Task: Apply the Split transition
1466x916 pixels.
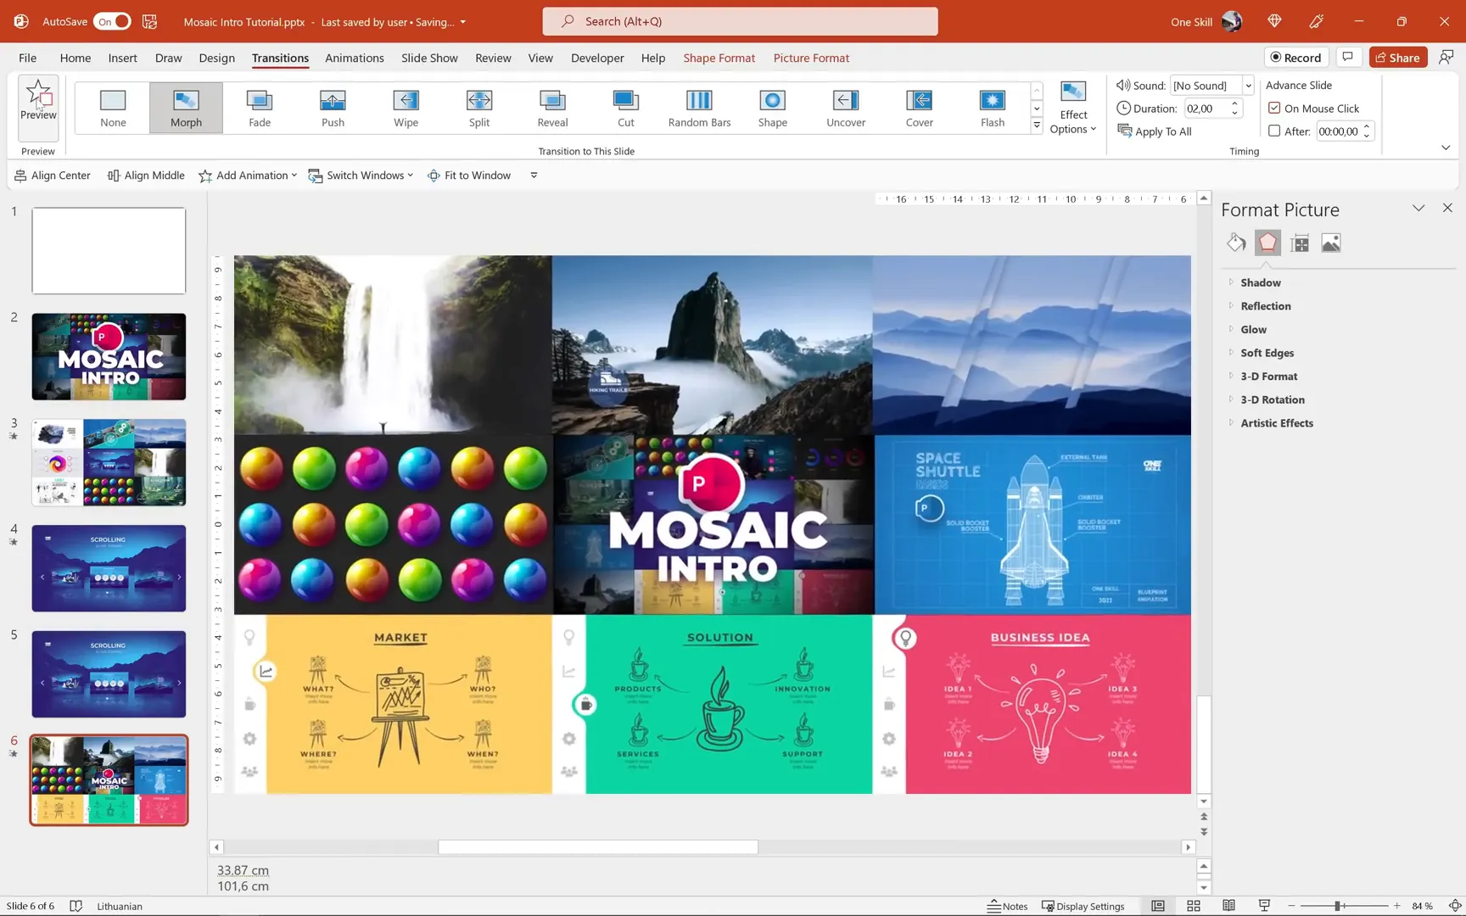Action: [479, 108]
